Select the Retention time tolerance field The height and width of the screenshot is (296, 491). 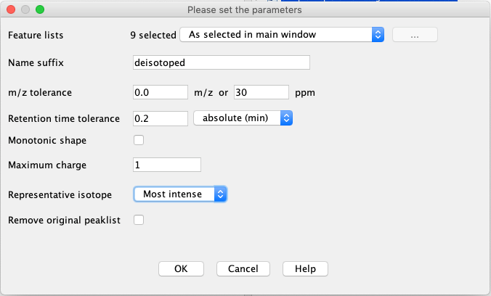161,118
